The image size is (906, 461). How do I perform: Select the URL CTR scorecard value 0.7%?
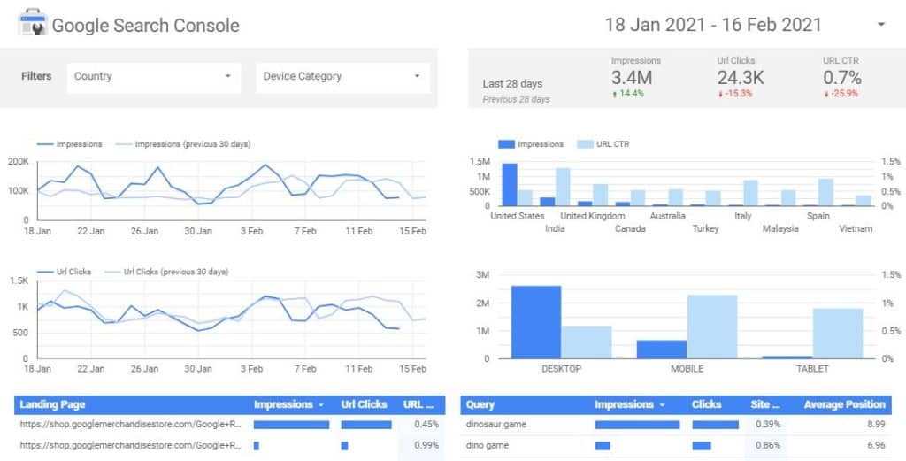(842, 77)
